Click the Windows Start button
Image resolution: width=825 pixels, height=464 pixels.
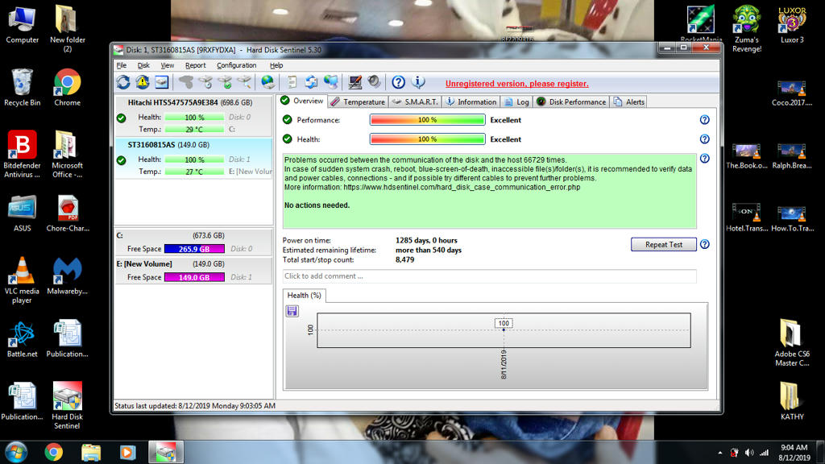[16, 453]
